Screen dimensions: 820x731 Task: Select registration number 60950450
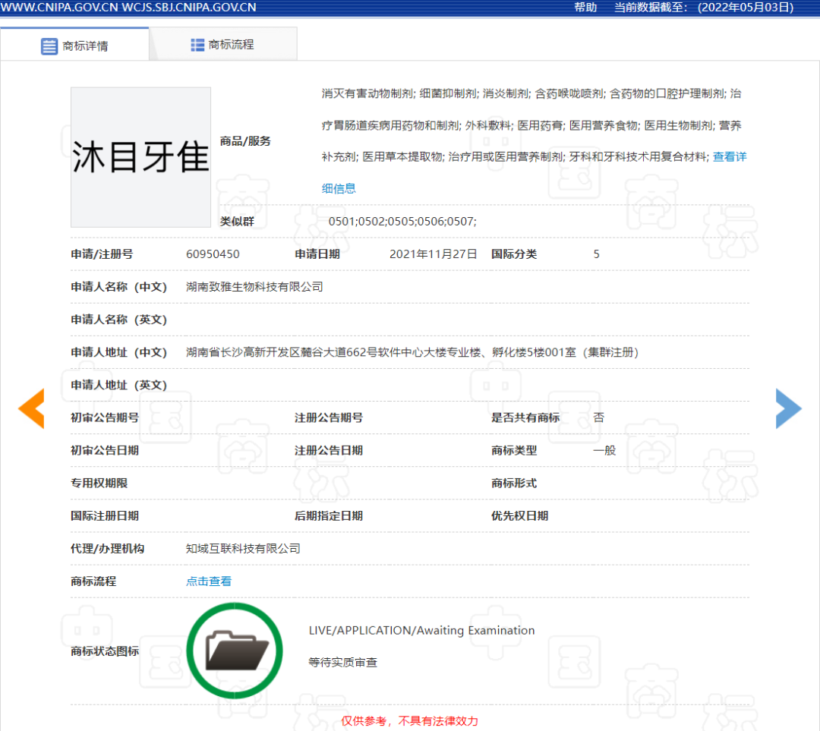213,254
